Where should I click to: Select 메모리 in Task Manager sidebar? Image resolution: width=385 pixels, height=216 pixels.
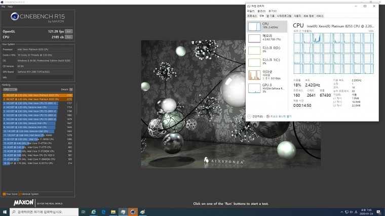(267, 38)
